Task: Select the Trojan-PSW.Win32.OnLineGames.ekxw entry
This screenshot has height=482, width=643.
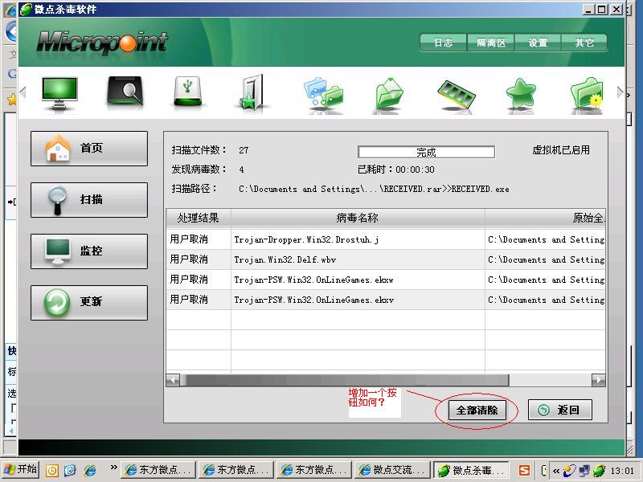Action: (x=386, y=280)
